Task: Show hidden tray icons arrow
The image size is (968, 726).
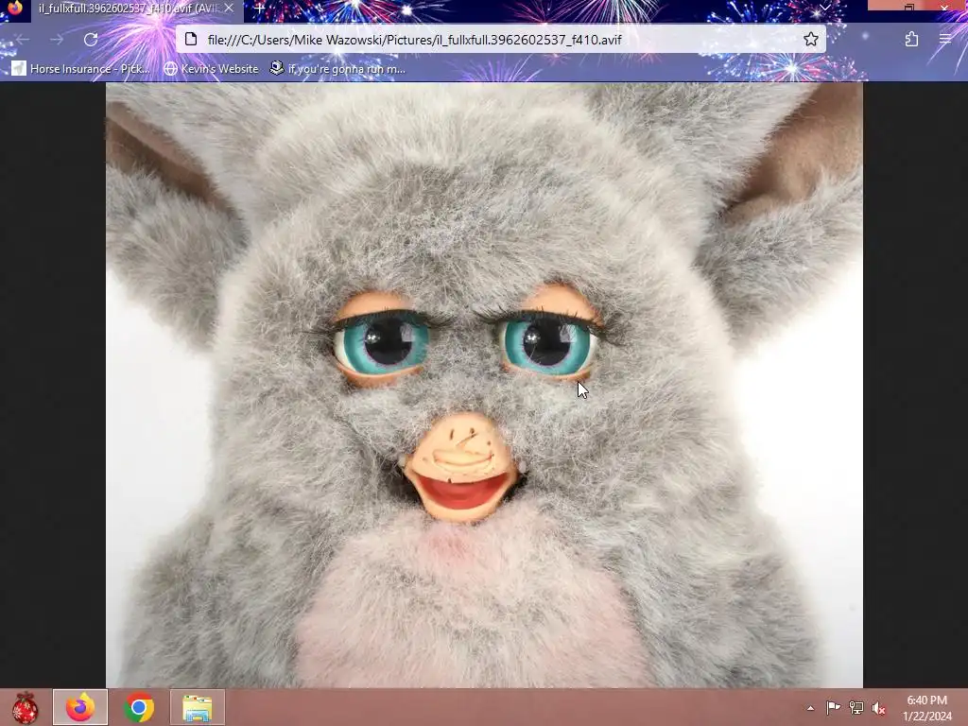Action: pyautogui.click(x=810, y=708)
